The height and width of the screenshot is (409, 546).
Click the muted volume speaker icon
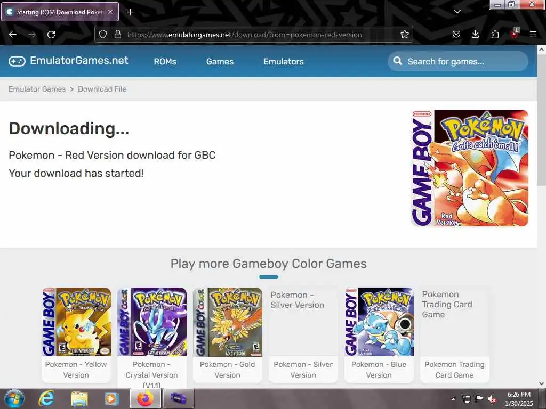(x=492, y=399)
